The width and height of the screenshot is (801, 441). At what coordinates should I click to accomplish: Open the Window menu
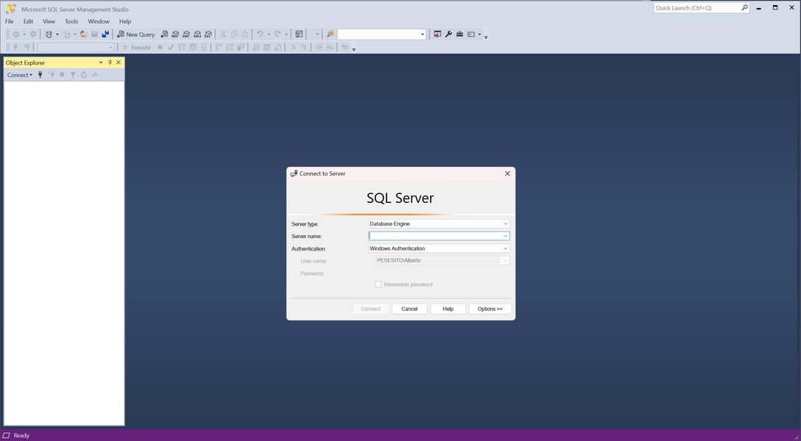point(99,21)
